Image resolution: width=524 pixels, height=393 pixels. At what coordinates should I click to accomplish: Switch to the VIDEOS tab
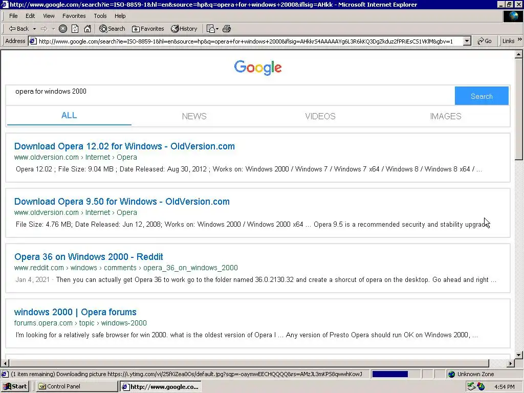click(x=320, y=116)
